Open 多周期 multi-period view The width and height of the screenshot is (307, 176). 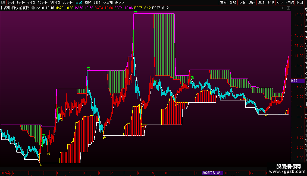coord(108,2)
